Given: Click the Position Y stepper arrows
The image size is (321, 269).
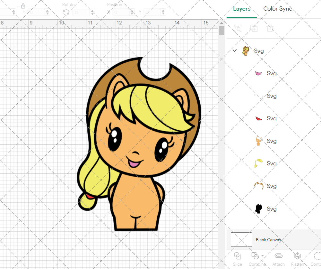Looking at the screenshot, I should 163,12.
